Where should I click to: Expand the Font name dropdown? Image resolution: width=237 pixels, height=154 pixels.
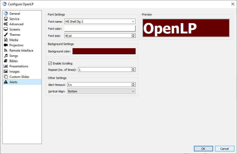[133, 22]
